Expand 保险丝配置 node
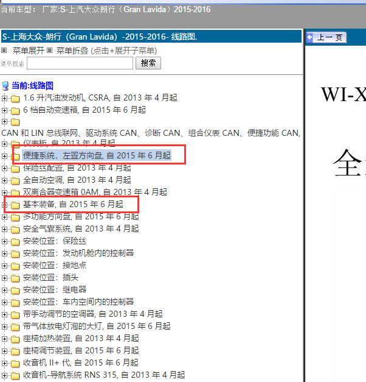 point(4,168)
